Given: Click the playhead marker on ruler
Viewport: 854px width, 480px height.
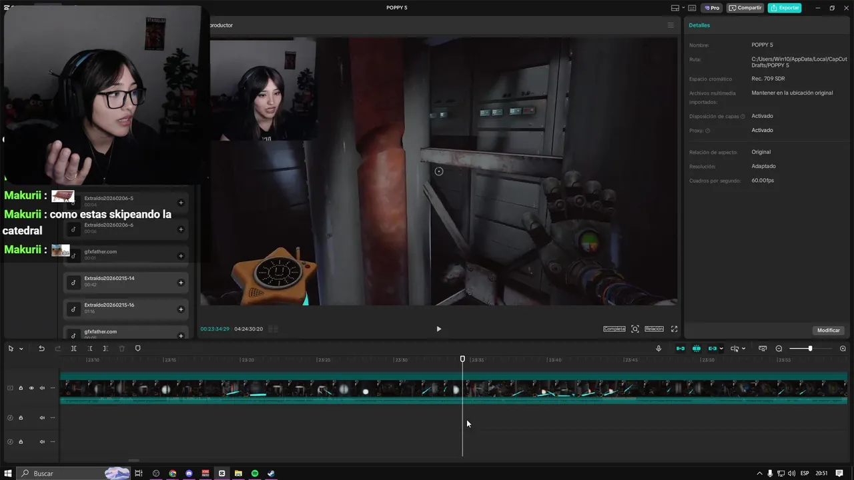Looking at the screenshot, I should coord(462,359).
